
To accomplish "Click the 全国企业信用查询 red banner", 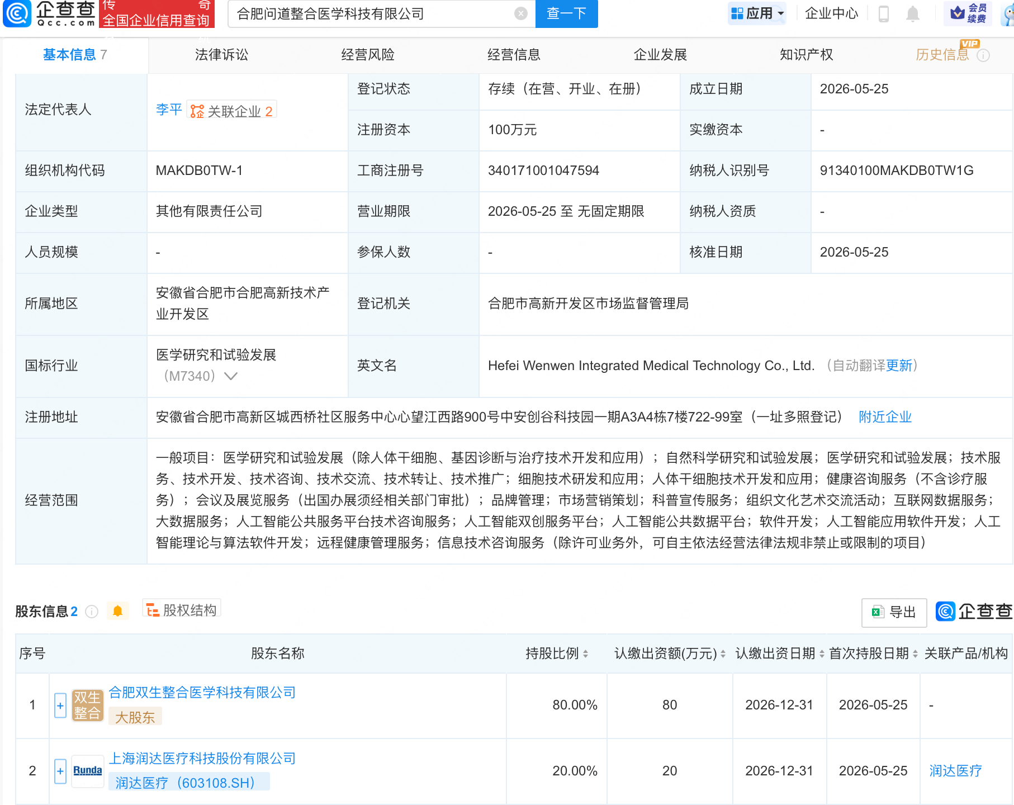I will (156, 13).
